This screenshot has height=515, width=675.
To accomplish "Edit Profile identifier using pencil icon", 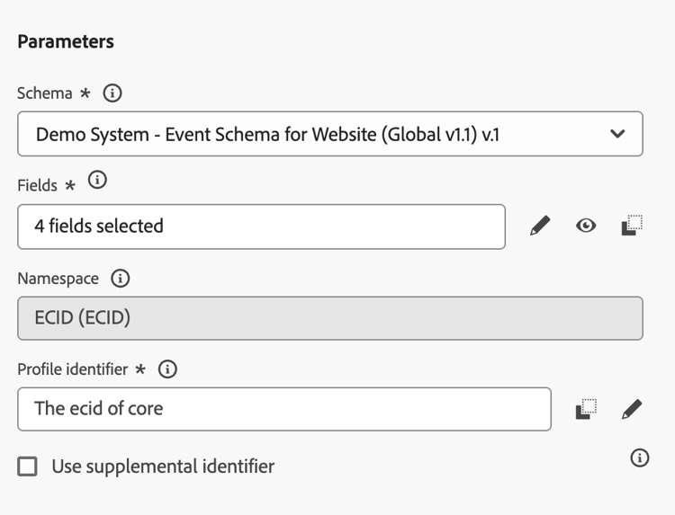I will click(632, 409).
